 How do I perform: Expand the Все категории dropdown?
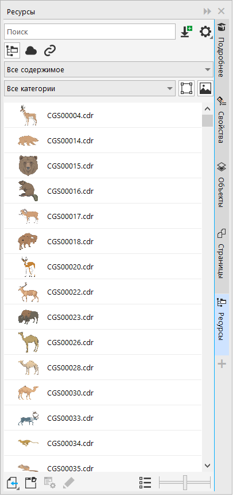click(x=90, y=88)
